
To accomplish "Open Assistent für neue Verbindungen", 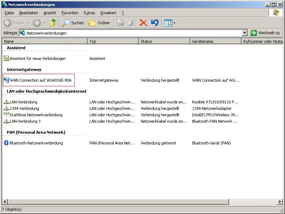I will (37, 58).
